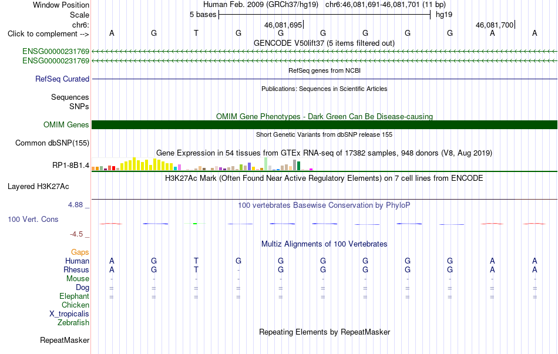The height and width of the screenshot is (354, 558).
Task: Click the -4.5 lower scale value
Action: [76, 234]
